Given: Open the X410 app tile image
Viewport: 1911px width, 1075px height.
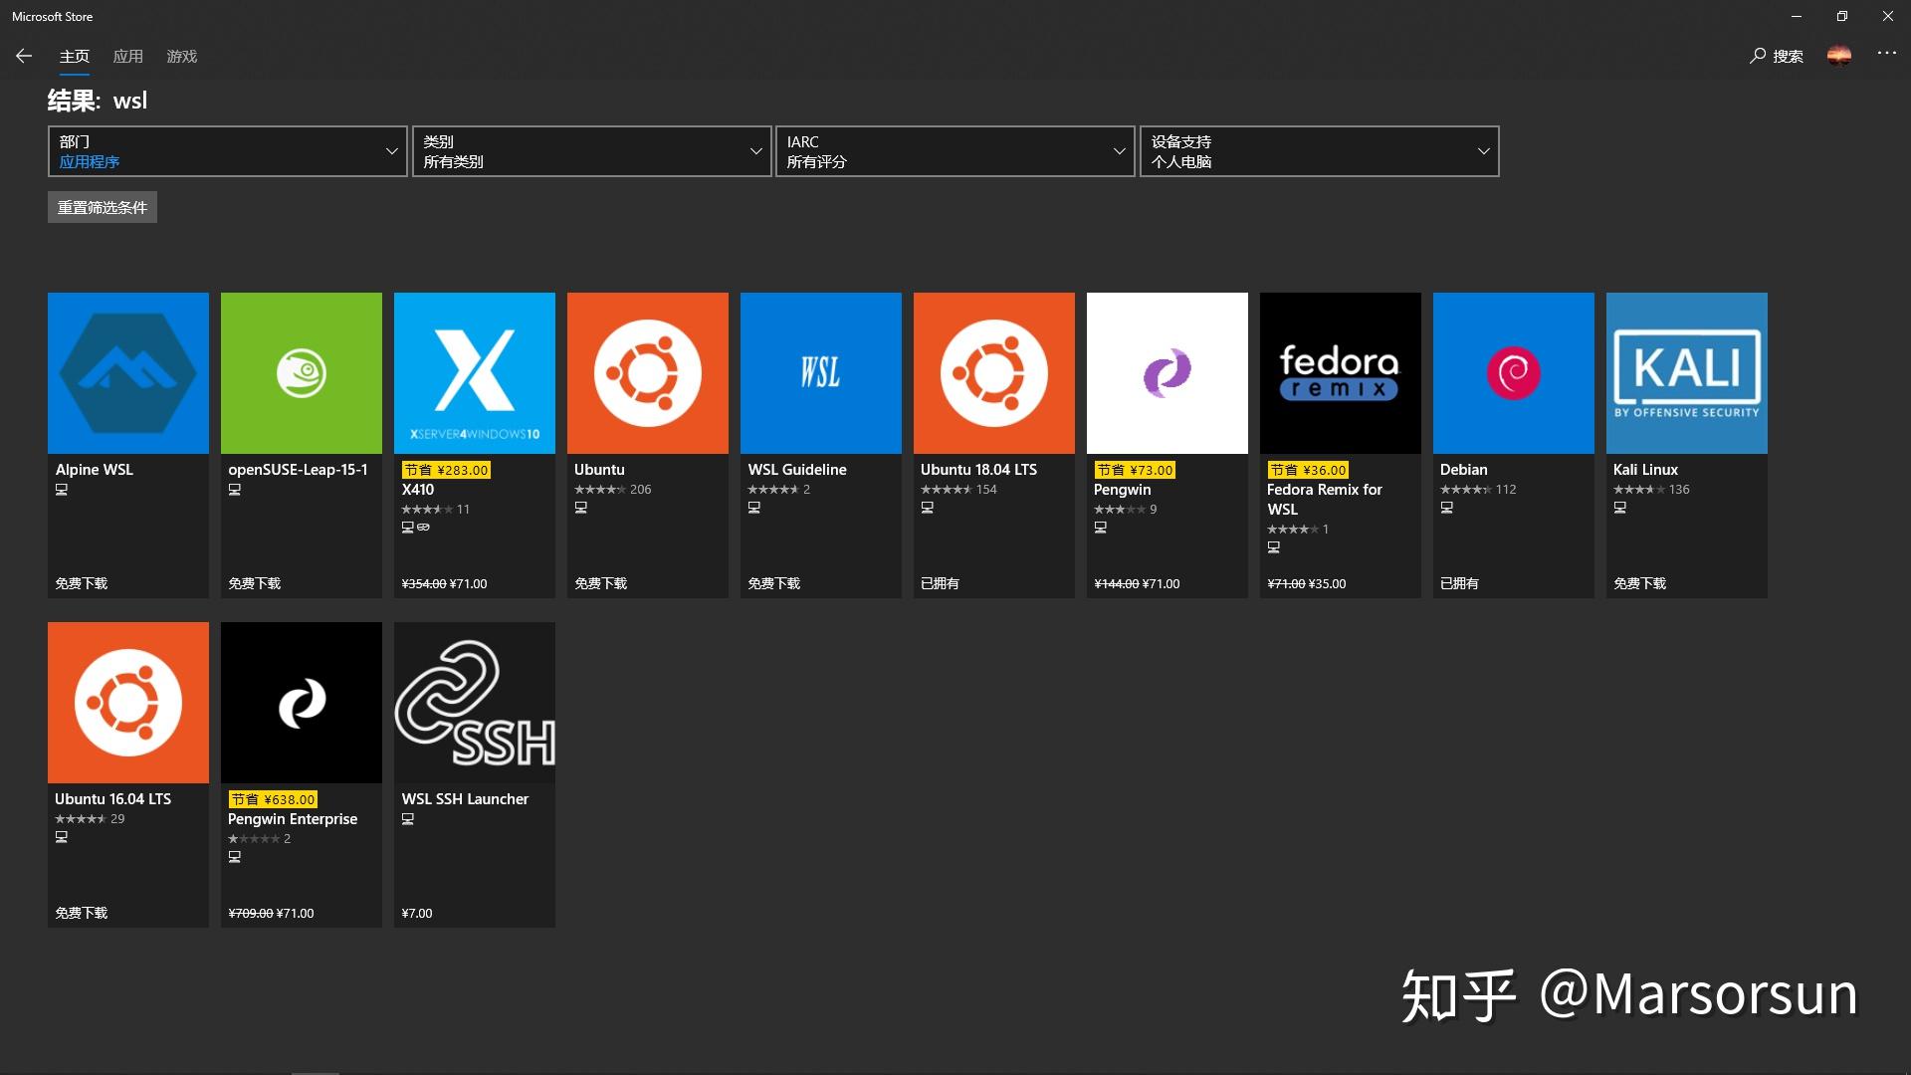Looking at the screenshot, I should (475, 373).
